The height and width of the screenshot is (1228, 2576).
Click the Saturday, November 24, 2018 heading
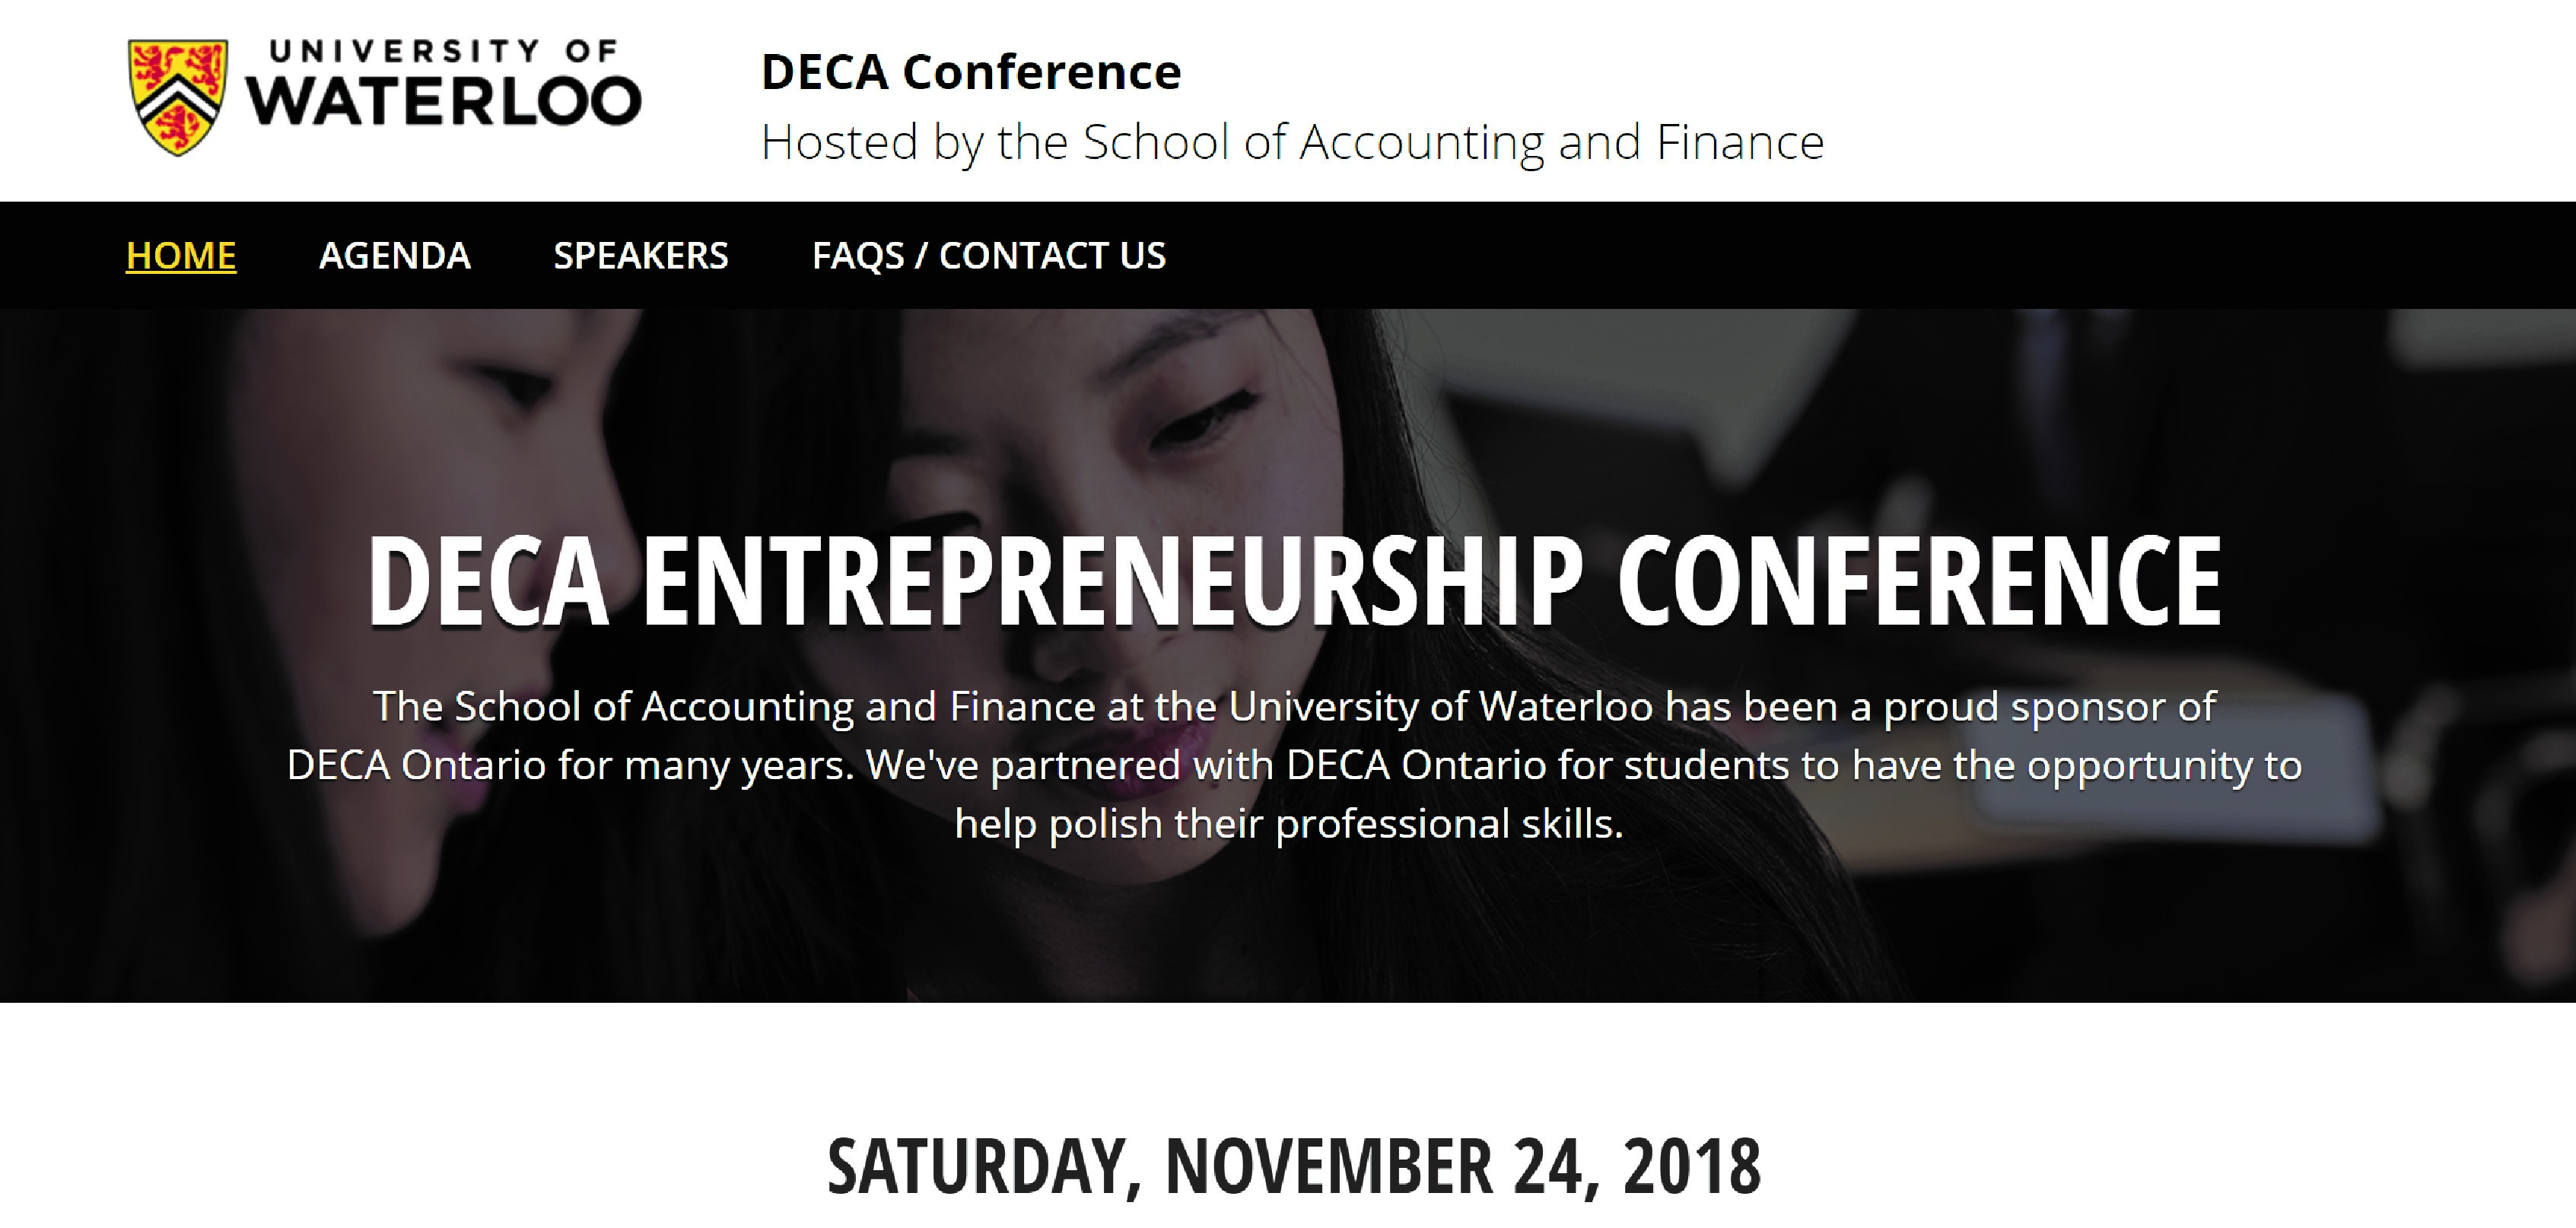pos(1294,1166)
